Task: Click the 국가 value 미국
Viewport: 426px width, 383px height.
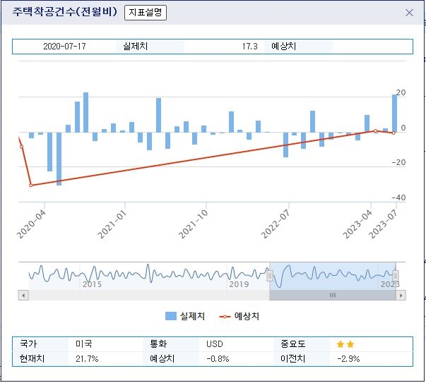Action: tap(84, 344)
